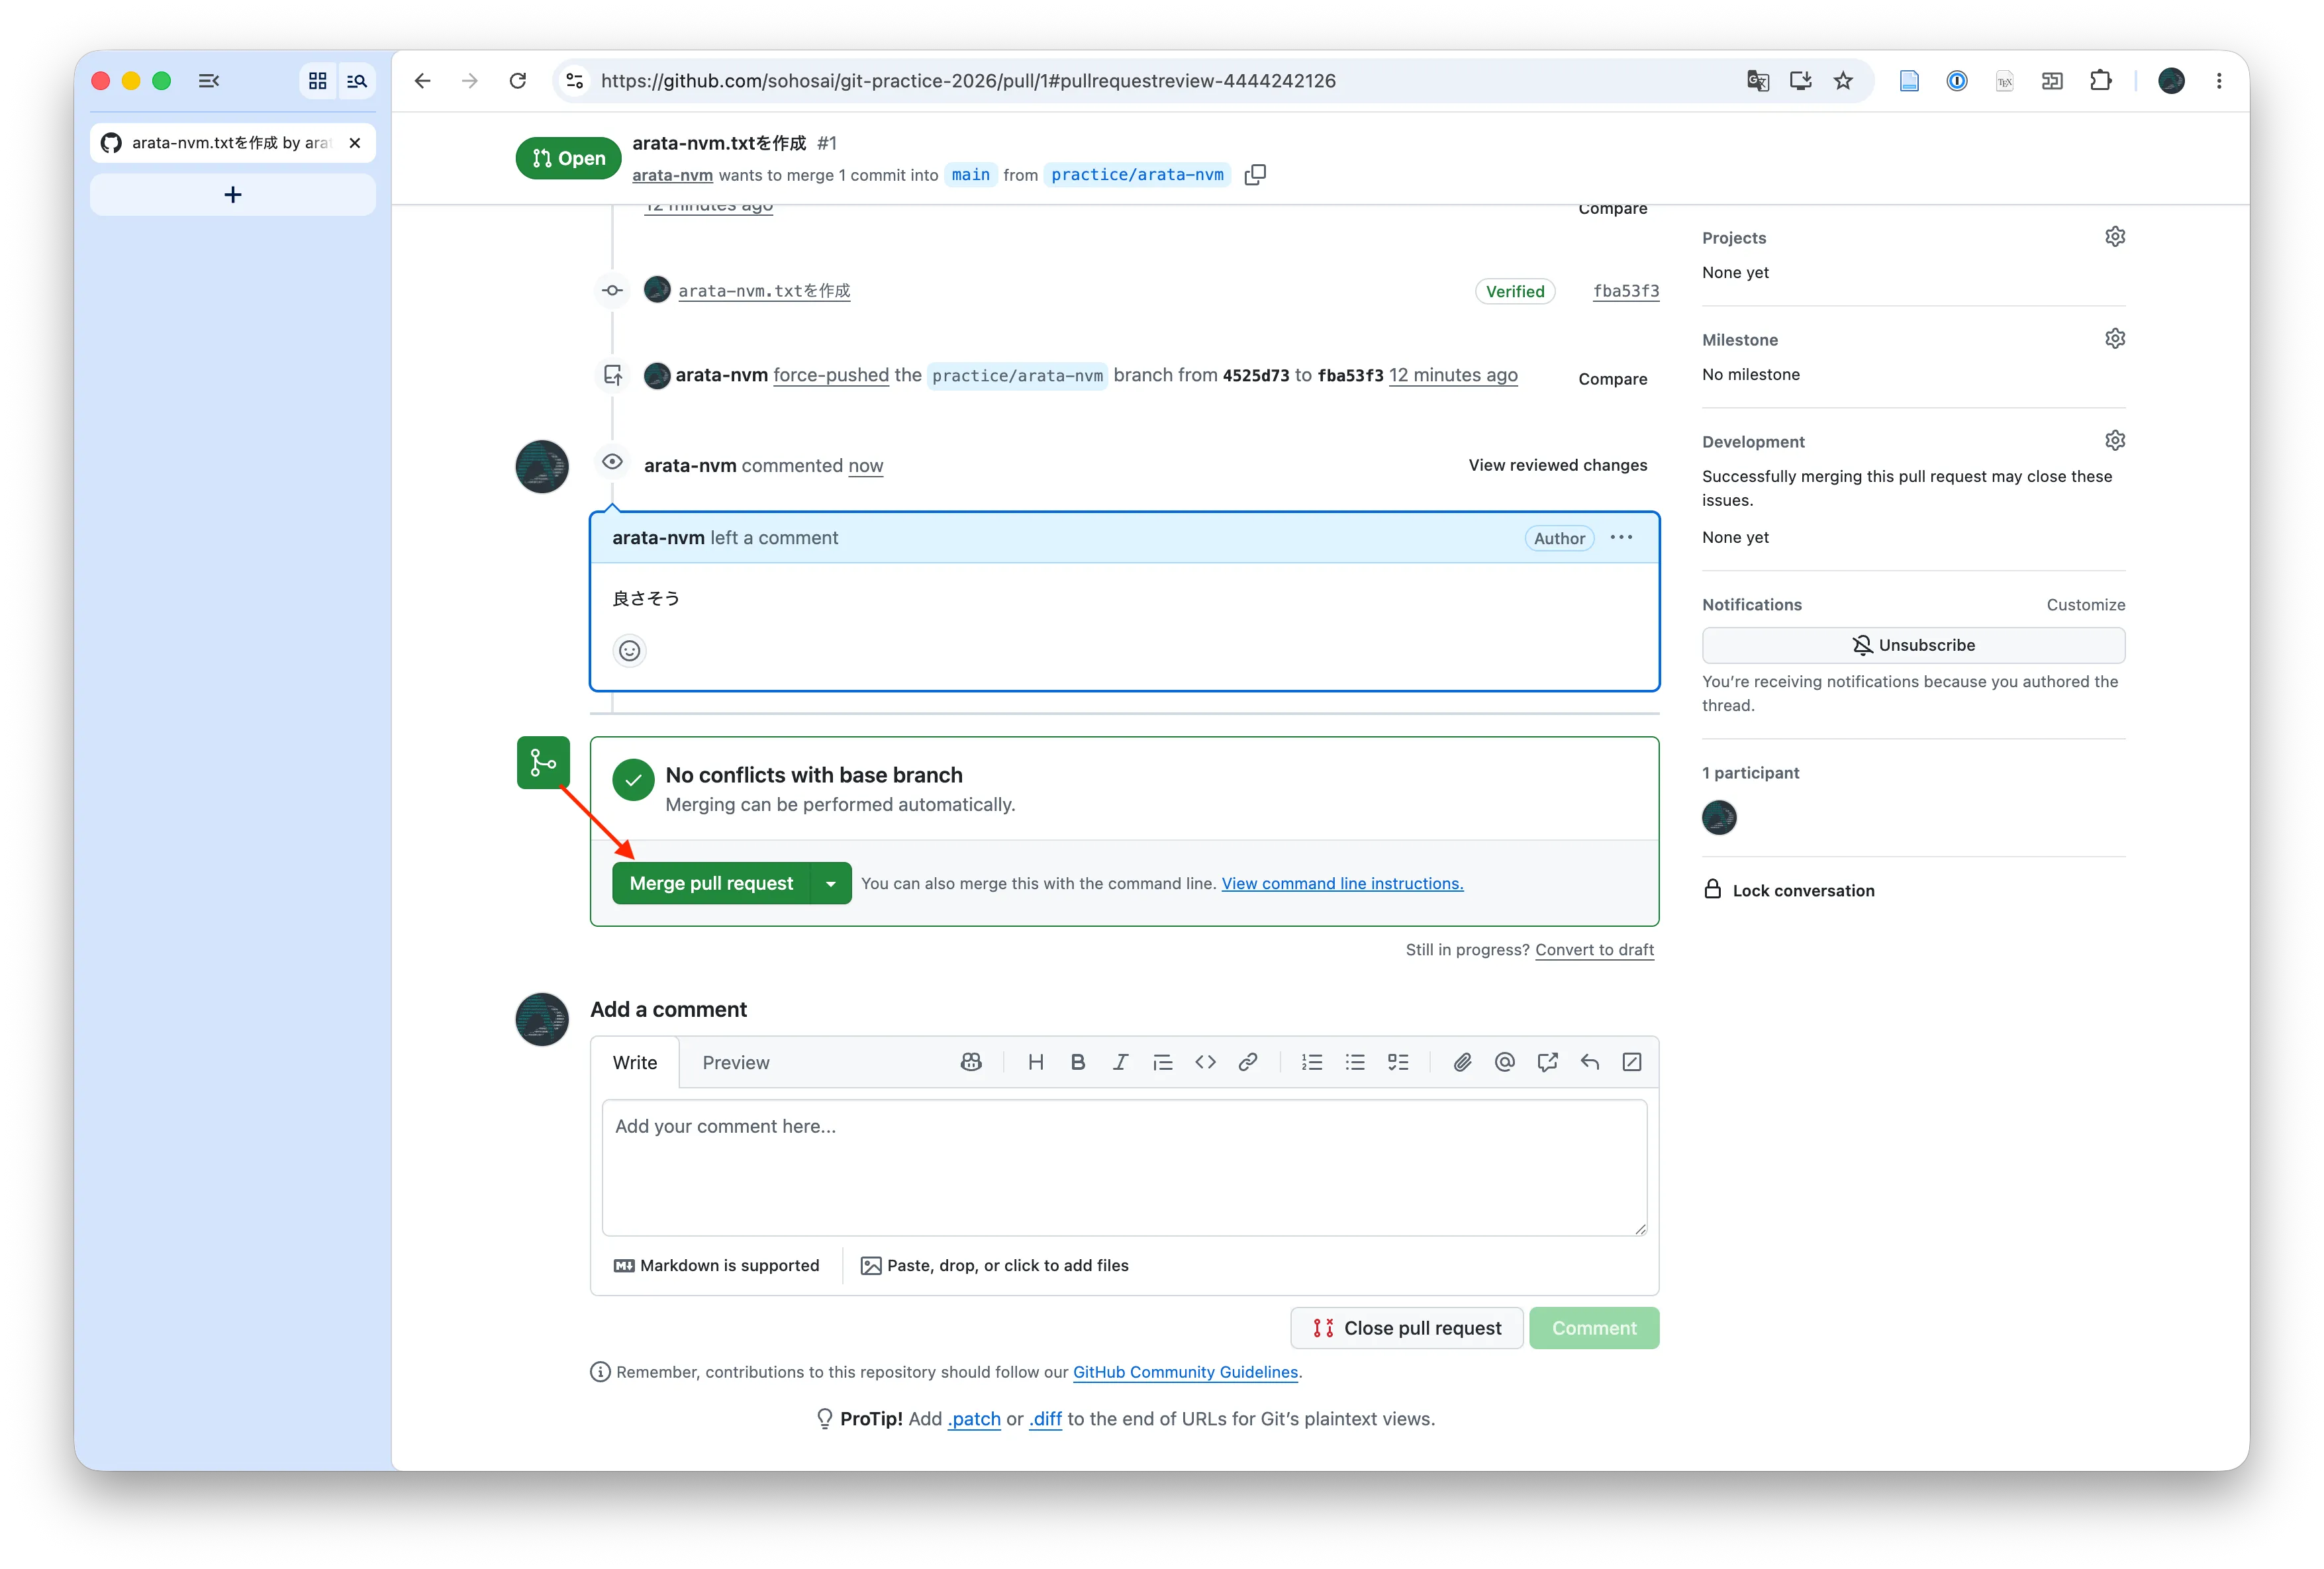Add emoji reaction to the comment
The height and width of the screenshot is (1569, 2324).
tap(629, 651)
